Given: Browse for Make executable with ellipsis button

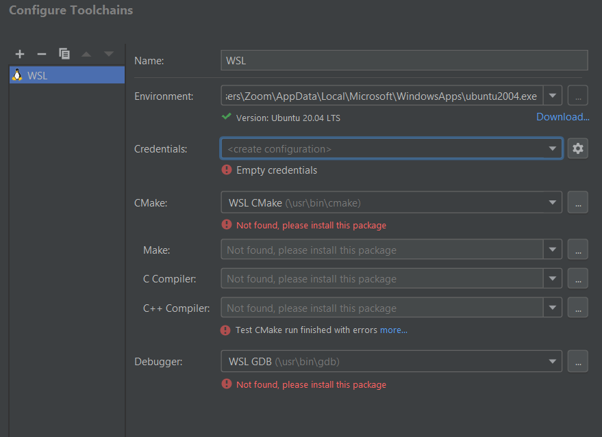Looking at the screenshot, I should 578,250.
